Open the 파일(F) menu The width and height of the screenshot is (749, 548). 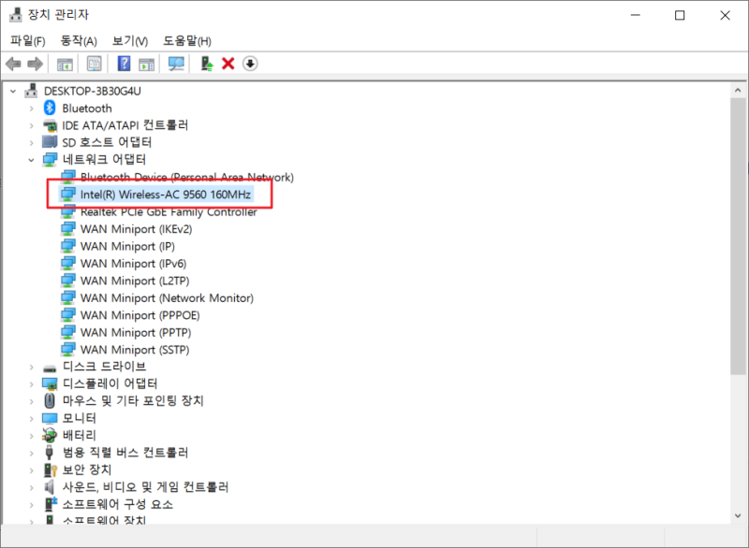(26, 41)
